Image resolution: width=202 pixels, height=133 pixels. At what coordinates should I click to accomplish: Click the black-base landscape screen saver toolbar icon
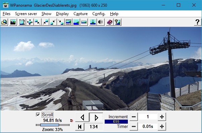pos(13,22)
